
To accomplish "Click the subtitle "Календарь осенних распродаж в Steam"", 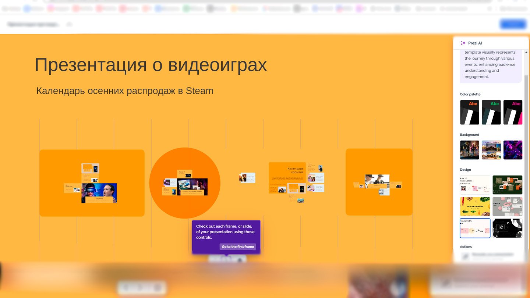I will (125, 91).
